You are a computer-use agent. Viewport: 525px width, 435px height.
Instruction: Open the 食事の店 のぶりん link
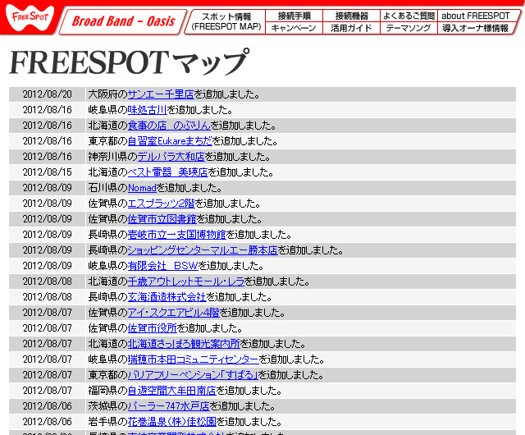click(x=169, y=126)
